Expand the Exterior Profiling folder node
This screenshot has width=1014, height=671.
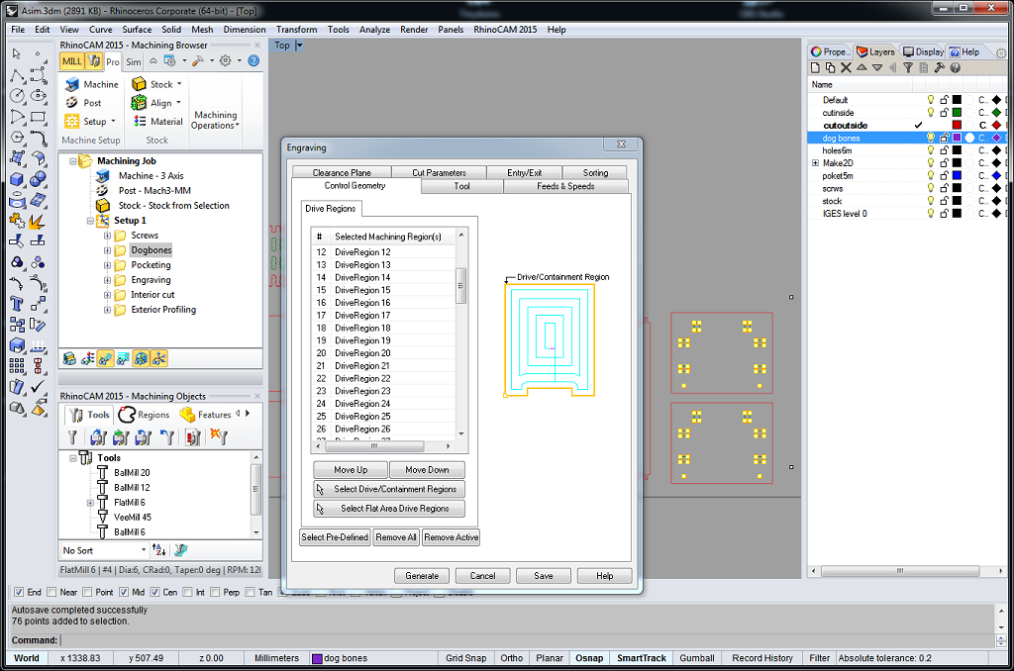coord(107,310)
